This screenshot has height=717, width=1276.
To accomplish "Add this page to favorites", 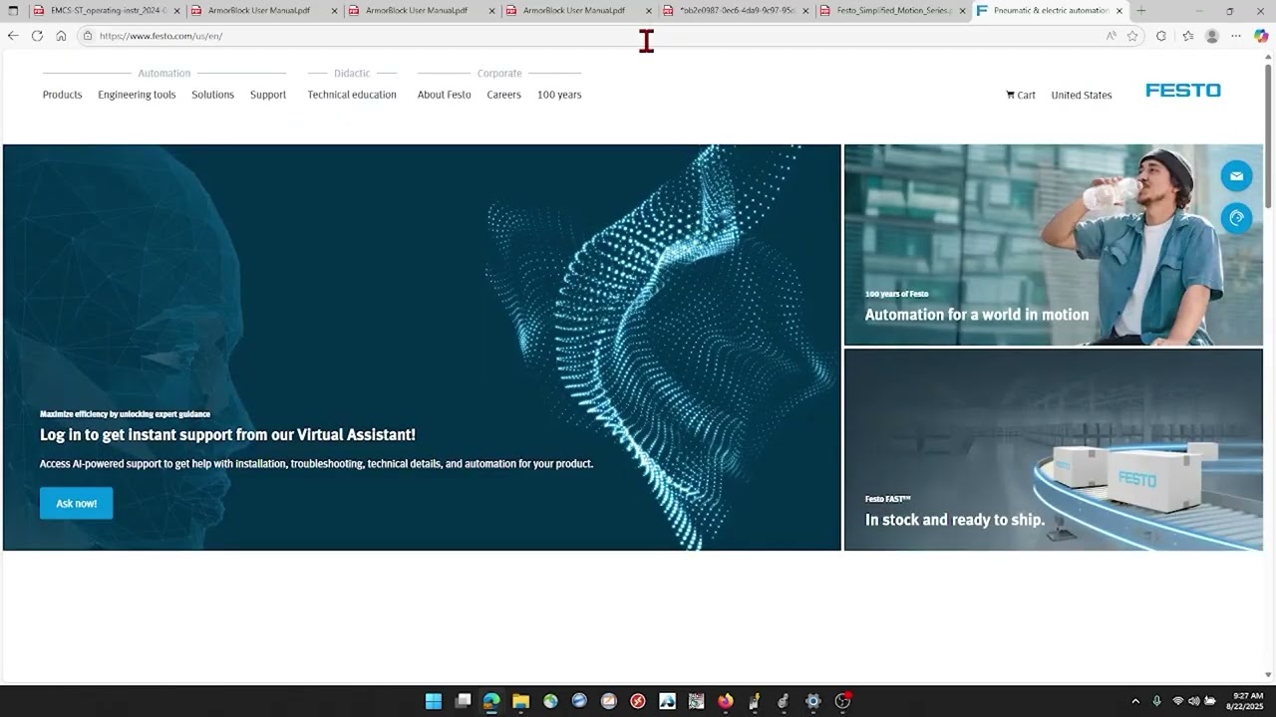I will [x=1132, y=36].
